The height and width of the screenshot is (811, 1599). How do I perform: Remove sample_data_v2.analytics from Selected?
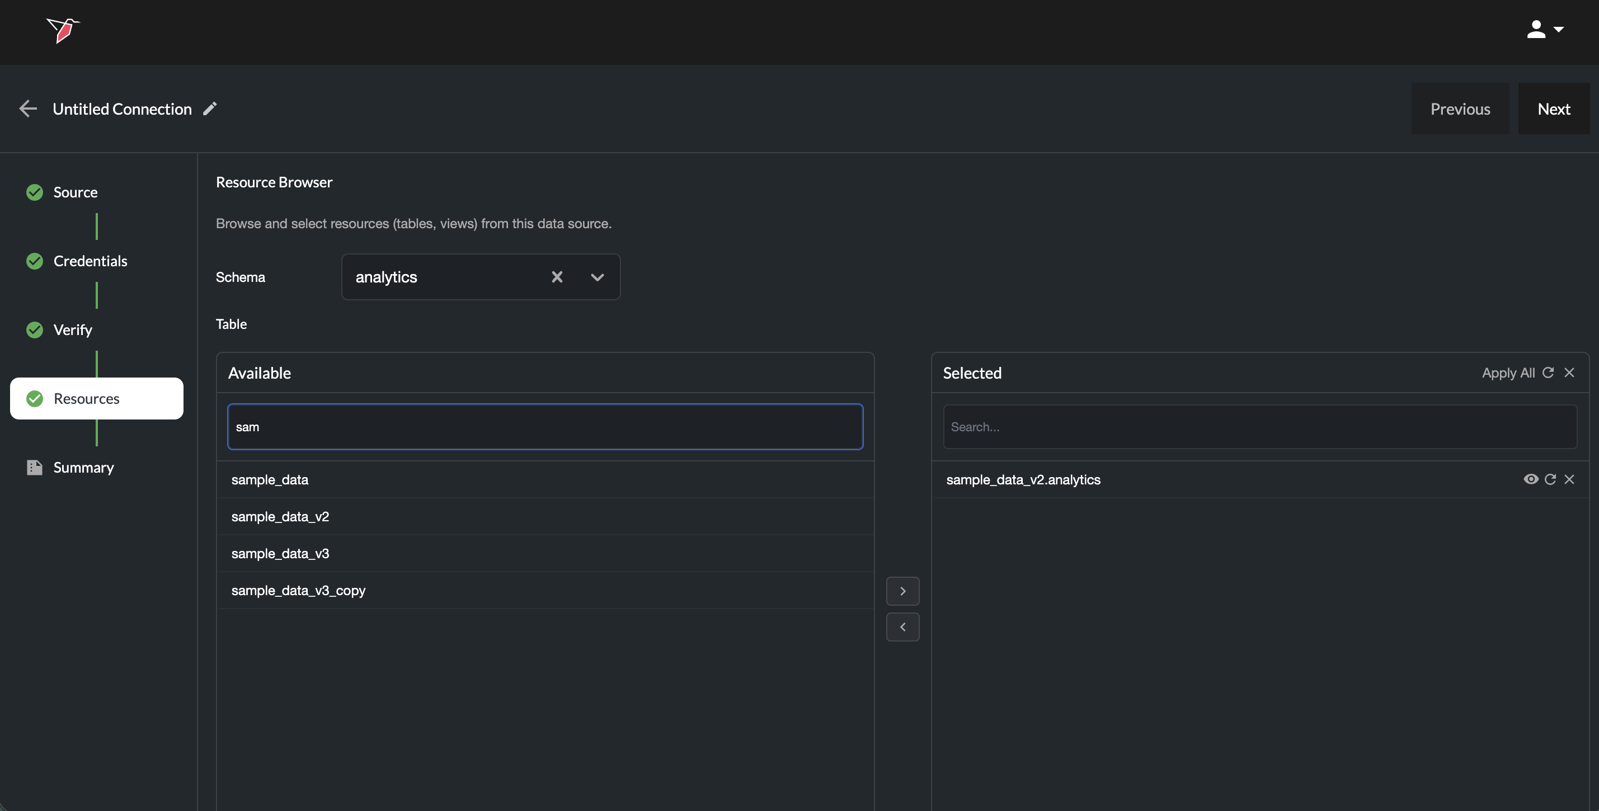pos(1569,479)
